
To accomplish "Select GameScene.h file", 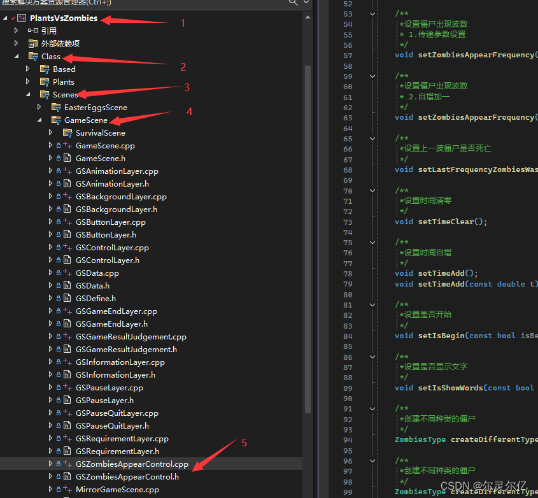I will pos(100,158).
